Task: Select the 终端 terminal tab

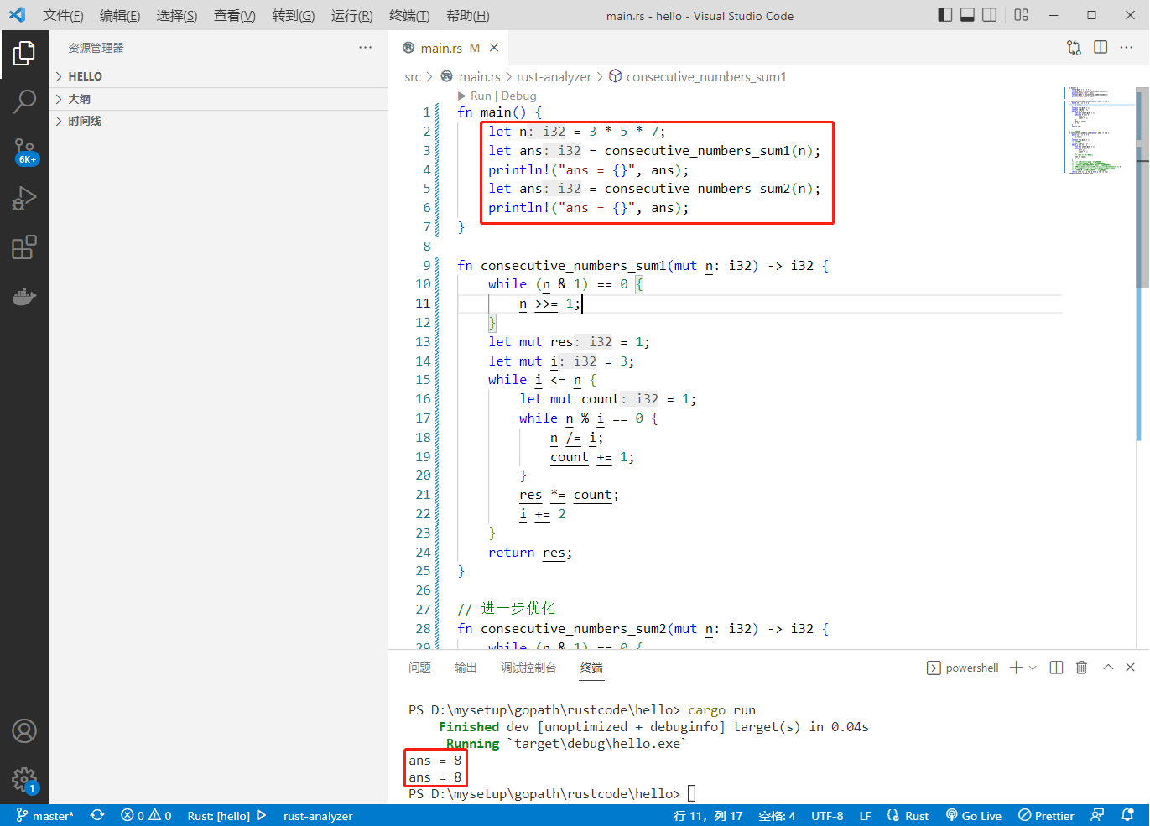Action: point(591,668)
